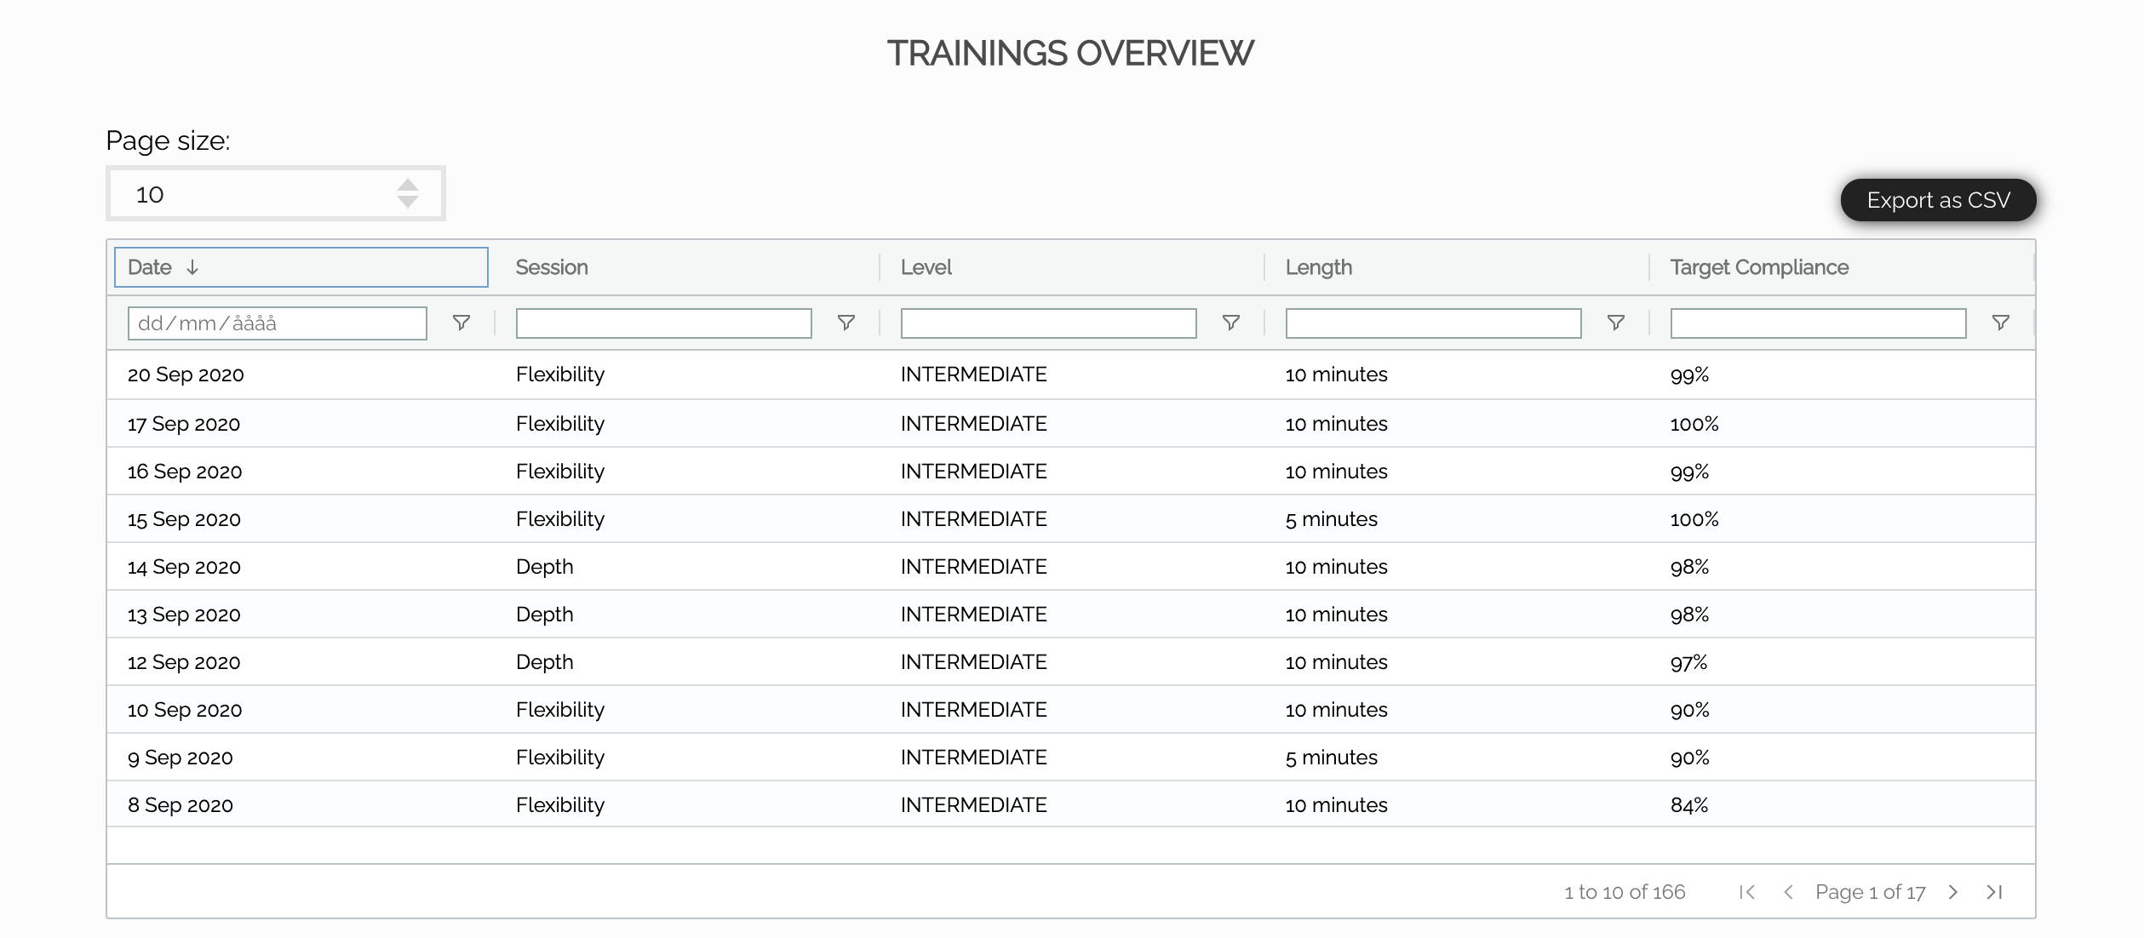Image resolution: width=2144 pixels, height=938 pixels.
Task: Open the Session column filter icon
Action: (x=846, y=323)
